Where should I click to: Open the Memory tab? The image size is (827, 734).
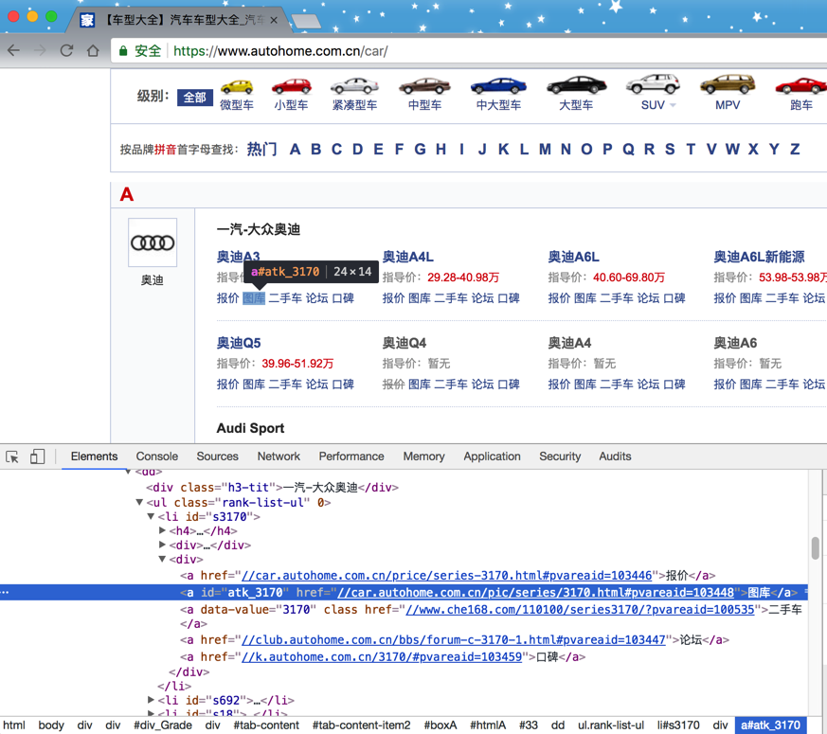tap(423, 457)
